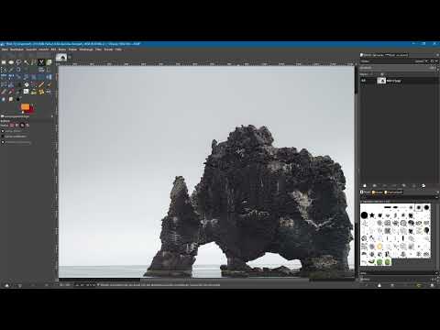This screenshot has width=440, height=330.
Task: Open the Werkzeuge menu
Action: click(86, 49)
